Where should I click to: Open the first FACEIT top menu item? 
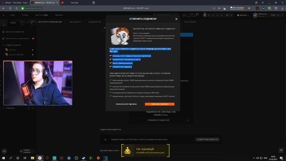coord(12,15)
